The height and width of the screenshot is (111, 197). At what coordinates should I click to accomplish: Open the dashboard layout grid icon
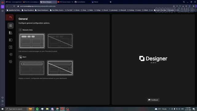[10, 47]
